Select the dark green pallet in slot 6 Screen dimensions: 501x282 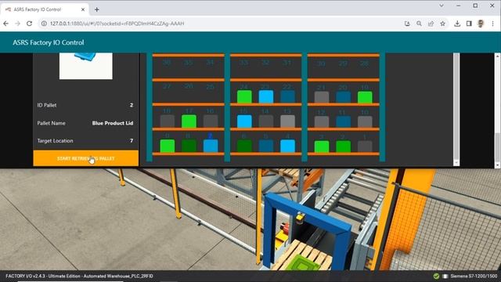[x=244, y=146]
